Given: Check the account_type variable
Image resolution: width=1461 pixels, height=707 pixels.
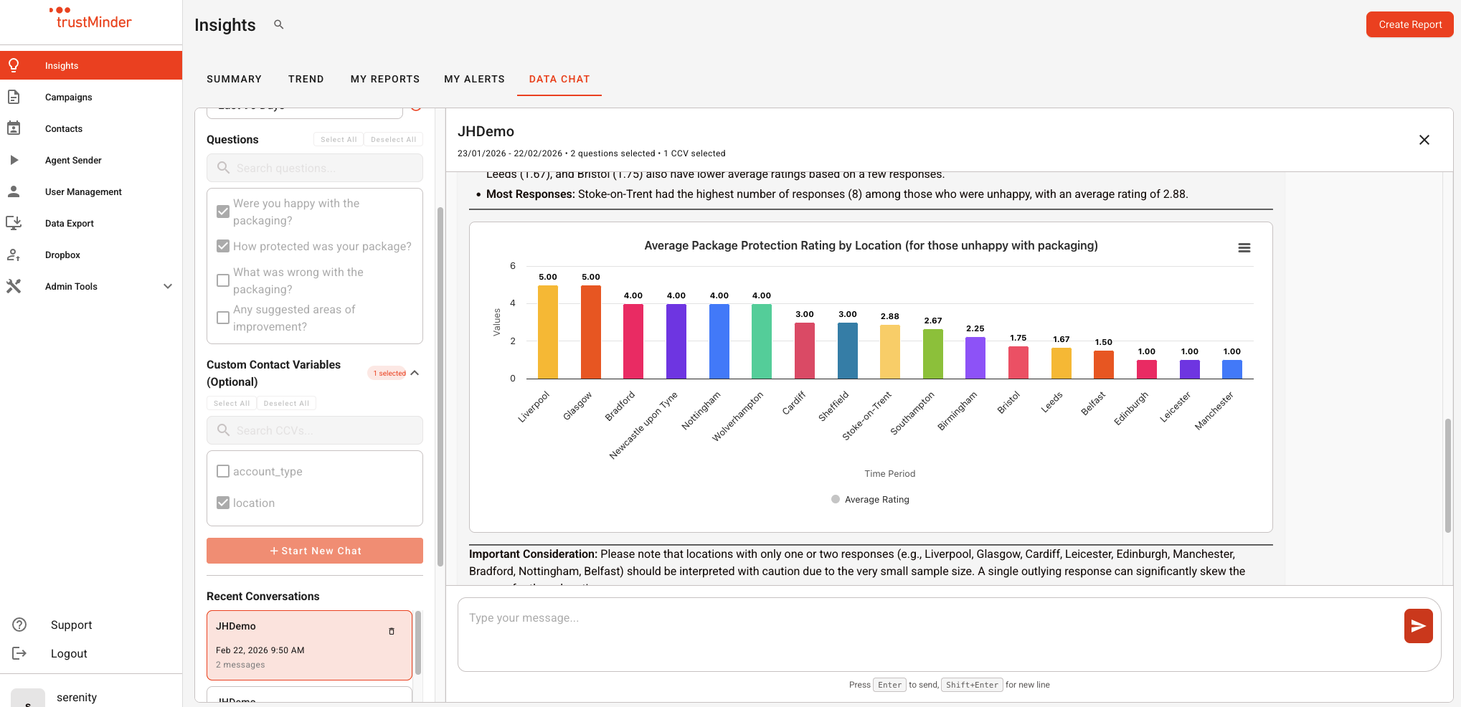Looking at the screenshot, I should pyautogui.click(x=223, y=471).
